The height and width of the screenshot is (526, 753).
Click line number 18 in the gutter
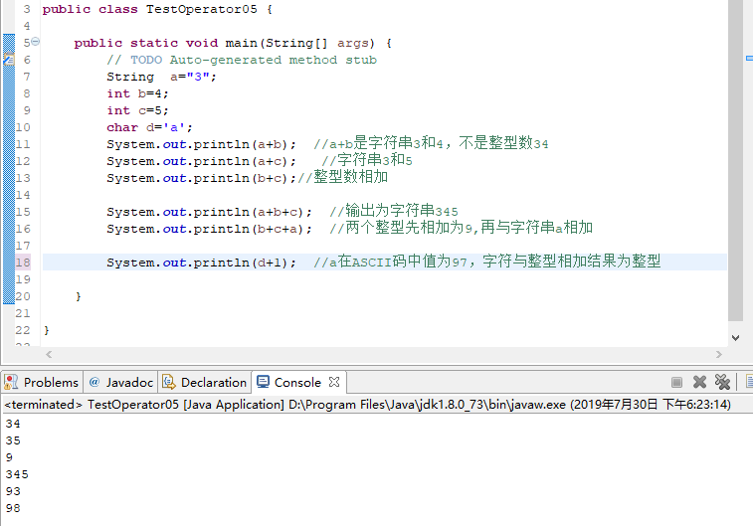(x=23, y=263)
